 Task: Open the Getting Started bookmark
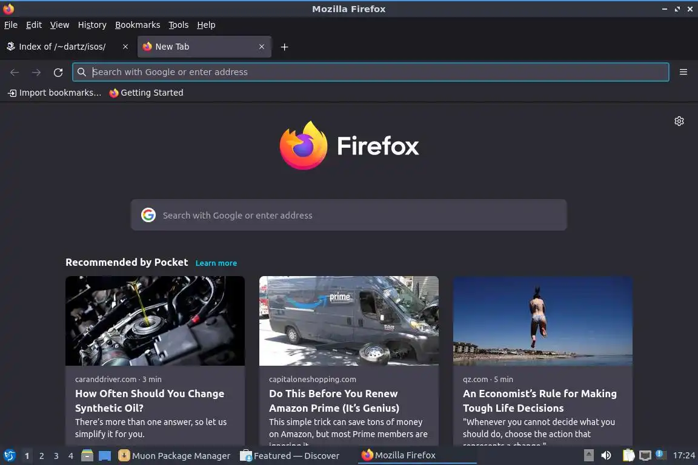(x=146, y=93)
